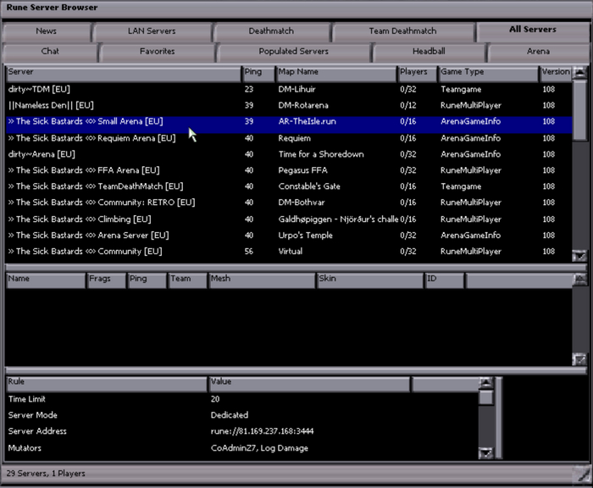Screen dimensions: 593x488
Task: Open the News tab
Action: pyautogui.click(x=46, y=32)
